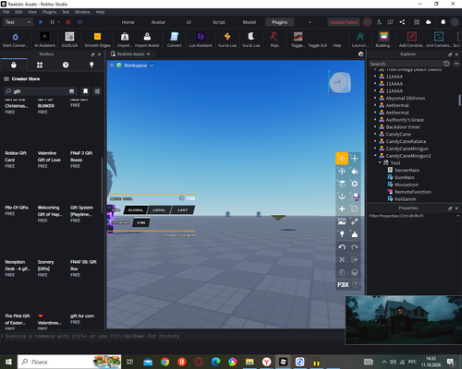Toggle the Toolbox saved bookmark filter
This screenshot has width=462, height=369.
tap(85, 91)
